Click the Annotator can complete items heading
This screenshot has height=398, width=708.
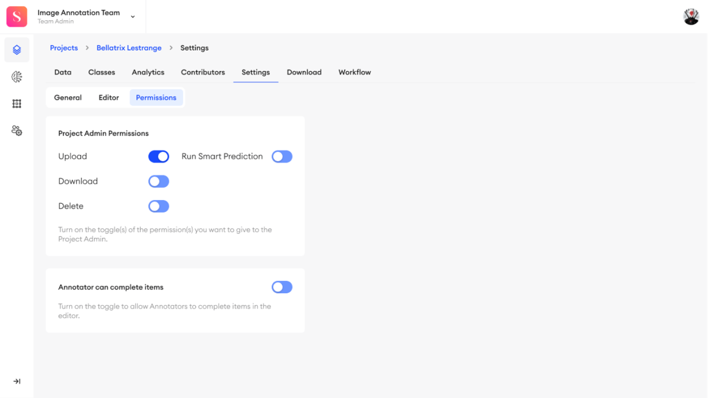coord(111,287)
